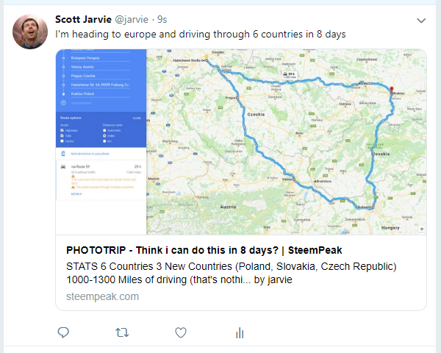Click the steempeak.com domain link

click(97, 296)
